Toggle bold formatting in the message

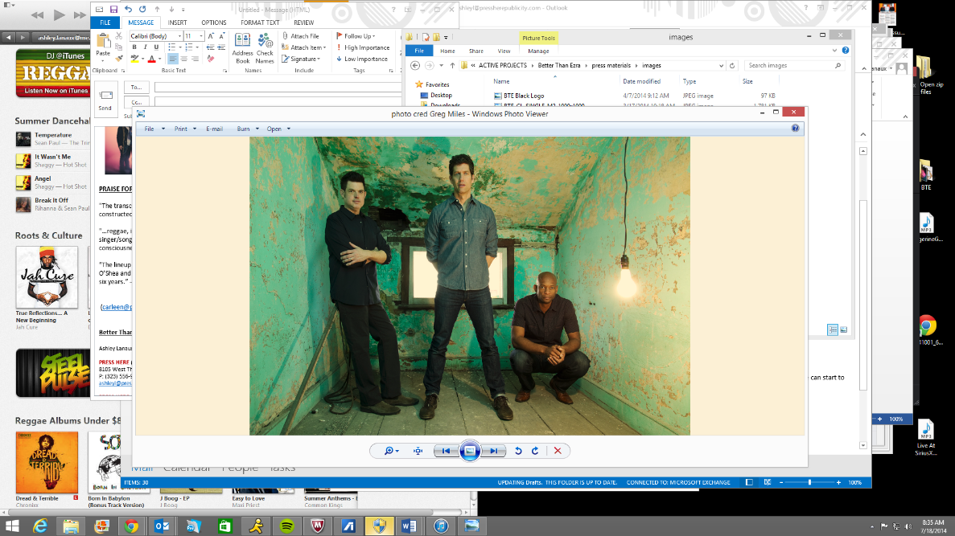134,47
